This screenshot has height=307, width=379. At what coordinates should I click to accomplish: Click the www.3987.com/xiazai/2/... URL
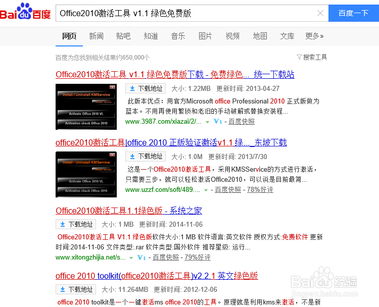[163, 122]
